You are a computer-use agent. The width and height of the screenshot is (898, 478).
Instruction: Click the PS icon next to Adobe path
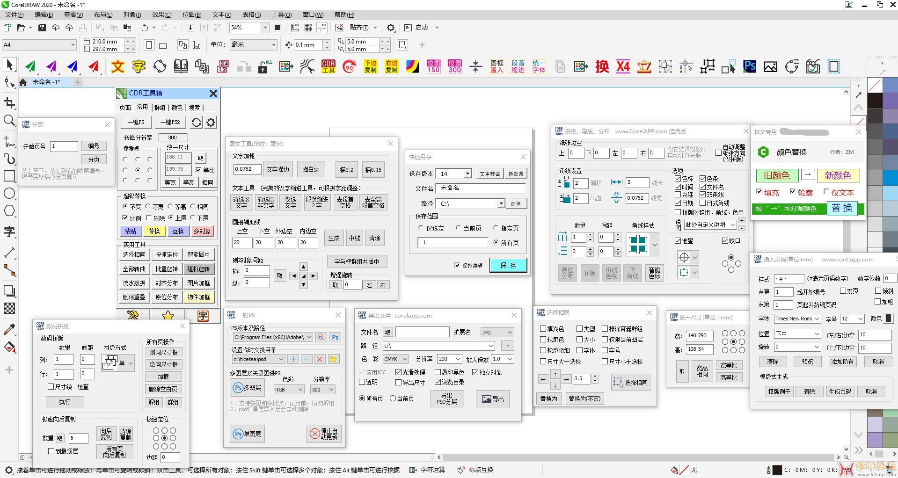pos(336,337)
